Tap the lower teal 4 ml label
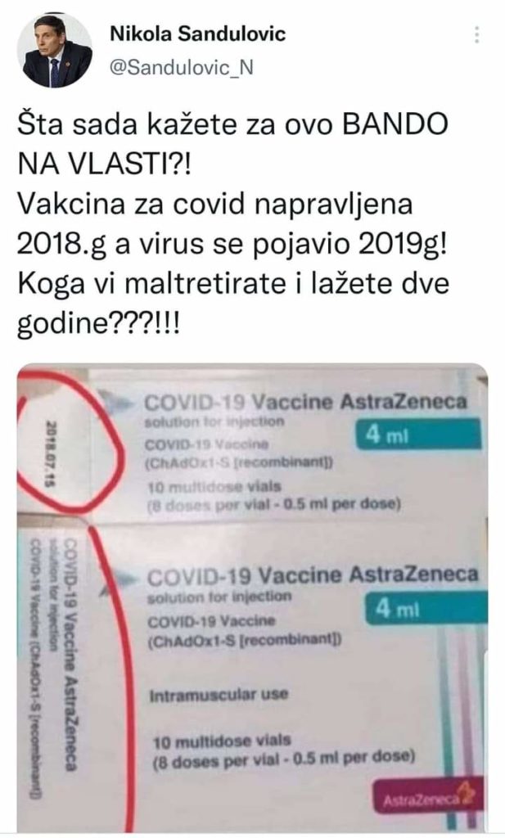The image size is (505, 838). [x=426, y=608]
